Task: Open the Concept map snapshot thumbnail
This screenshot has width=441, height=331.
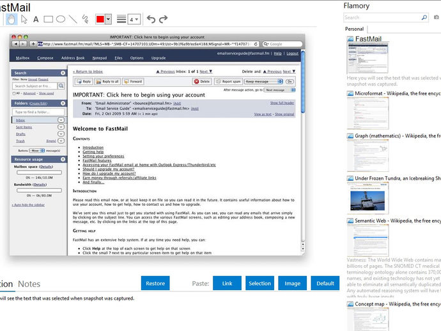Action: (x=367, y=319)
